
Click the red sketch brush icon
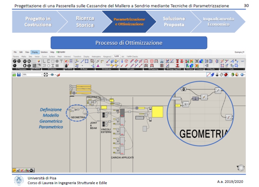coord(58,75)
